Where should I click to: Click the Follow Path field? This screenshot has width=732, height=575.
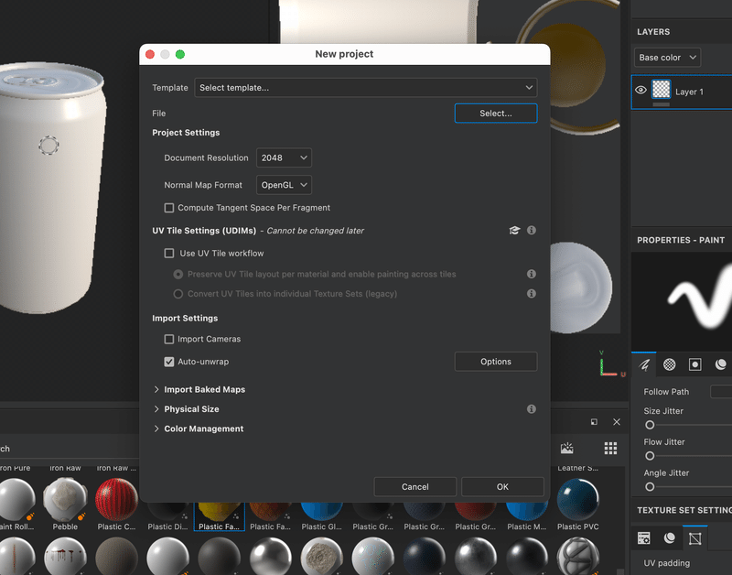721,392
